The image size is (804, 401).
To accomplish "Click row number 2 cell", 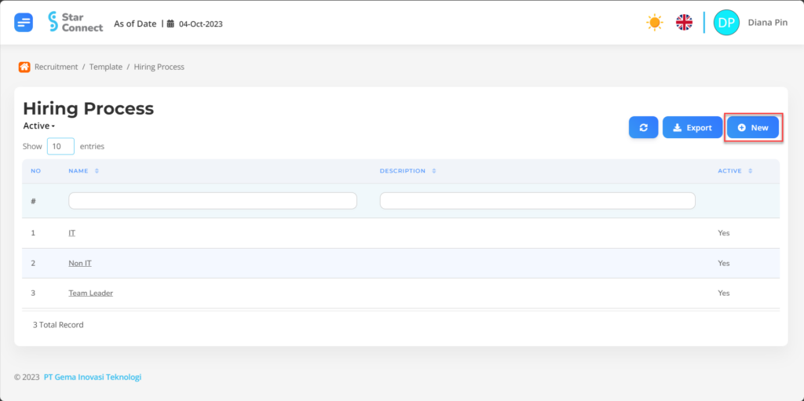I will point(33,263).
